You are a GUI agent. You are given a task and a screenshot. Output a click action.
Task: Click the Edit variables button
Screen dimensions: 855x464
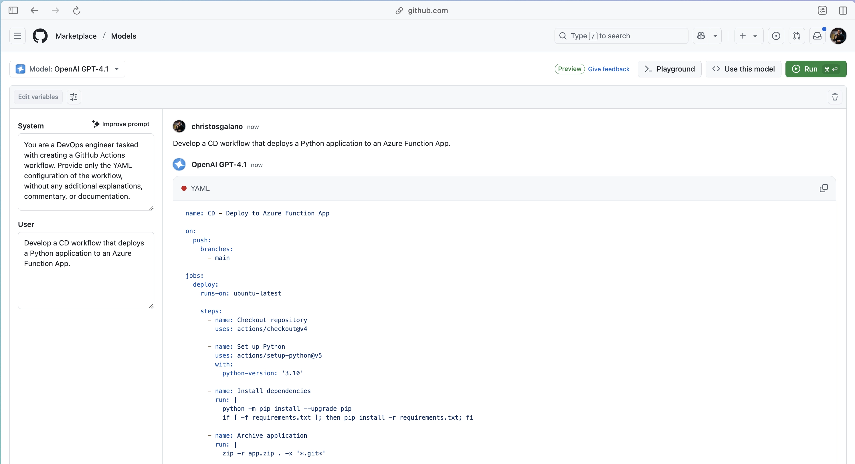(38, 97)
